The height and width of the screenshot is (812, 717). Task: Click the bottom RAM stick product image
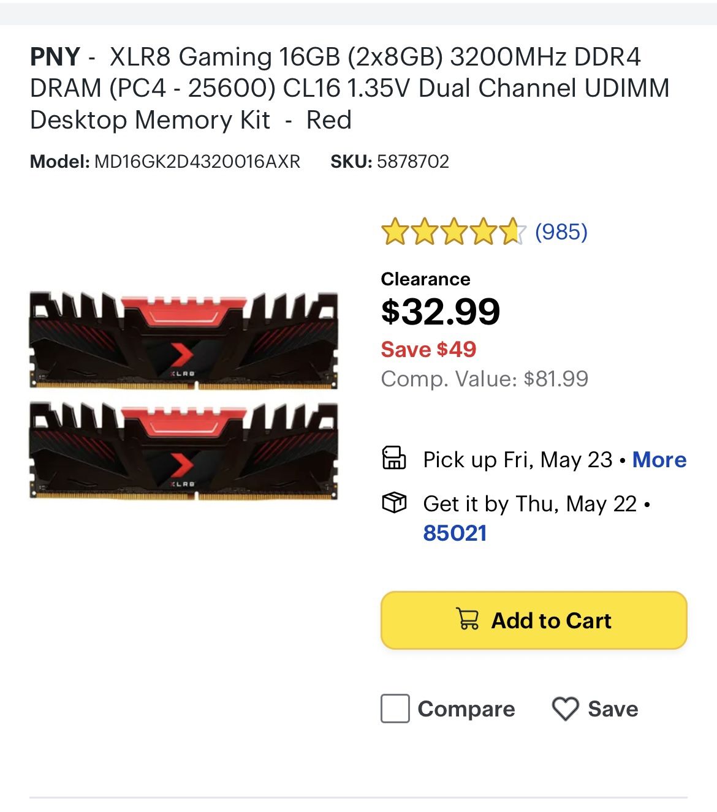click(184, 451)
